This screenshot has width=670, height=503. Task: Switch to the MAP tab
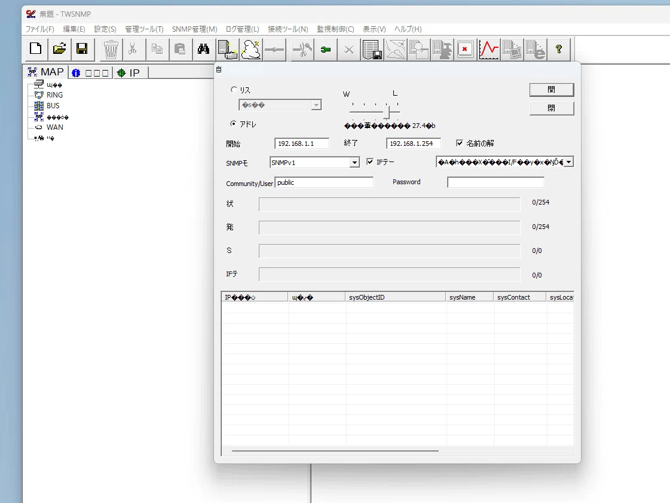coord(46,72)
